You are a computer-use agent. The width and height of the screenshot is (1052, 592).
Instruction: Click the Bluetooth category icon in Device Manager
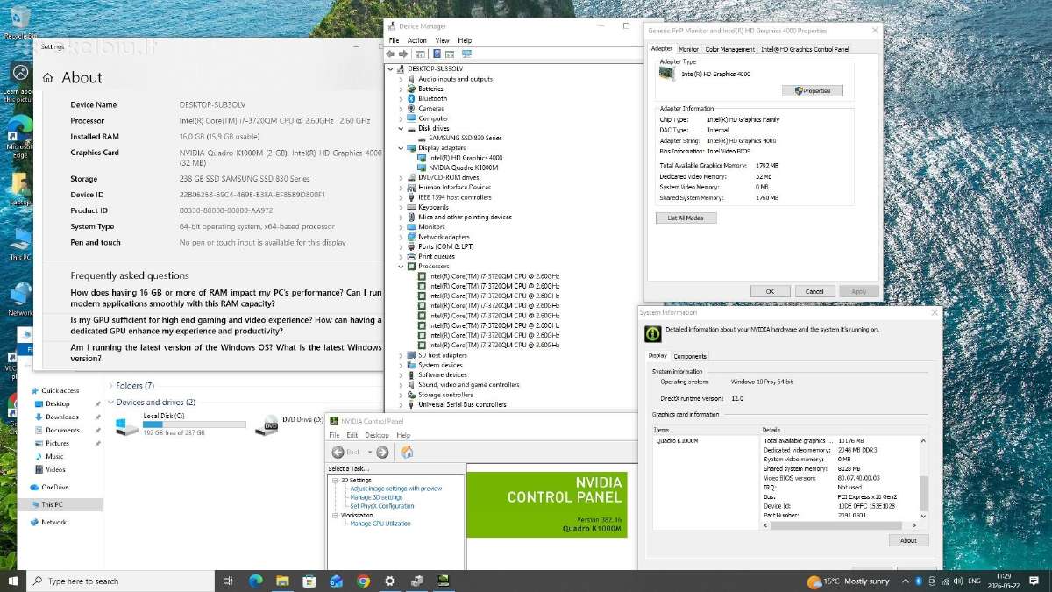411,98
